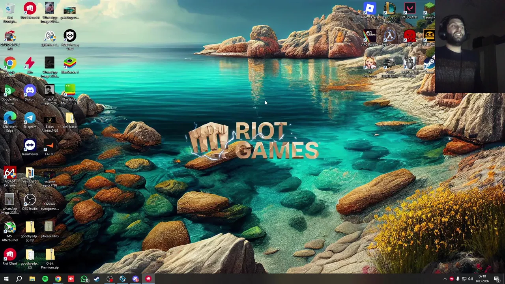The height and width of the screenshot is (284, 505).
Task: Open the CPUID CPU-Z MSI shortcut
Action: (x=10, y=40)
